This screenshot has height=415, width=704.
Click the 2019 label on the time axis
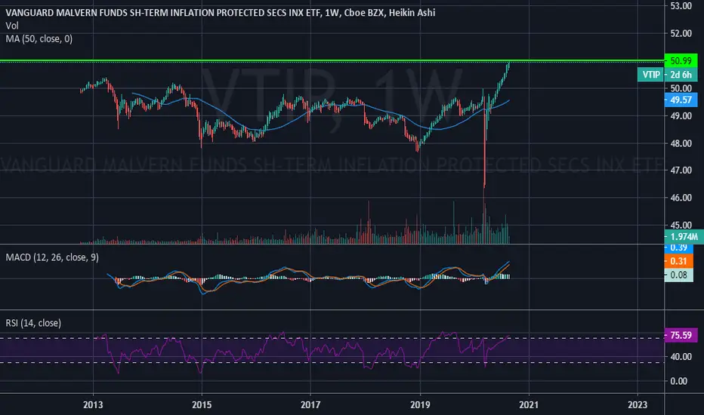pyautogui.click(x=420, y=404)
